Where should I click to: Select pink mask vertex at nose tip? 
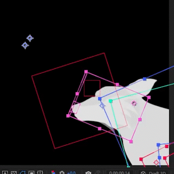coord(68,116)
